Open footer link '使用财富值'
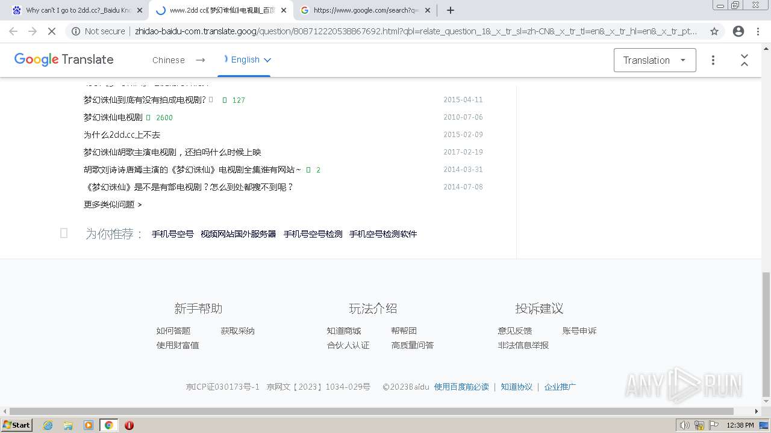 [x=178, y=345]
